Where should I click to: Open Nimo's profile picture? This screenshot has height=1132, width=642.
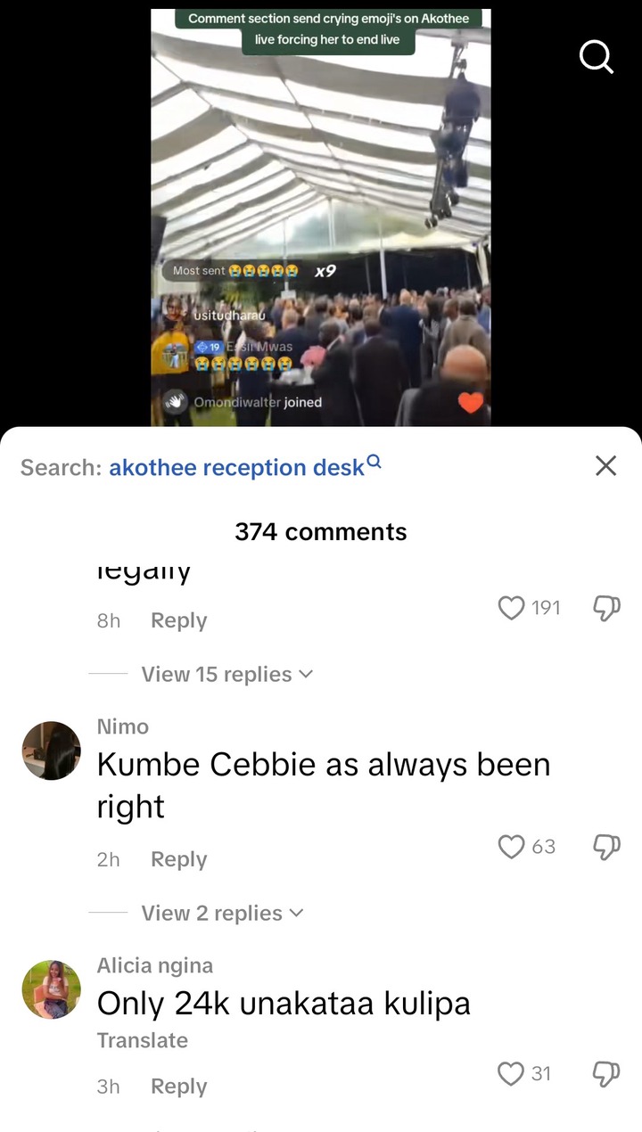[x=51, y=751]
